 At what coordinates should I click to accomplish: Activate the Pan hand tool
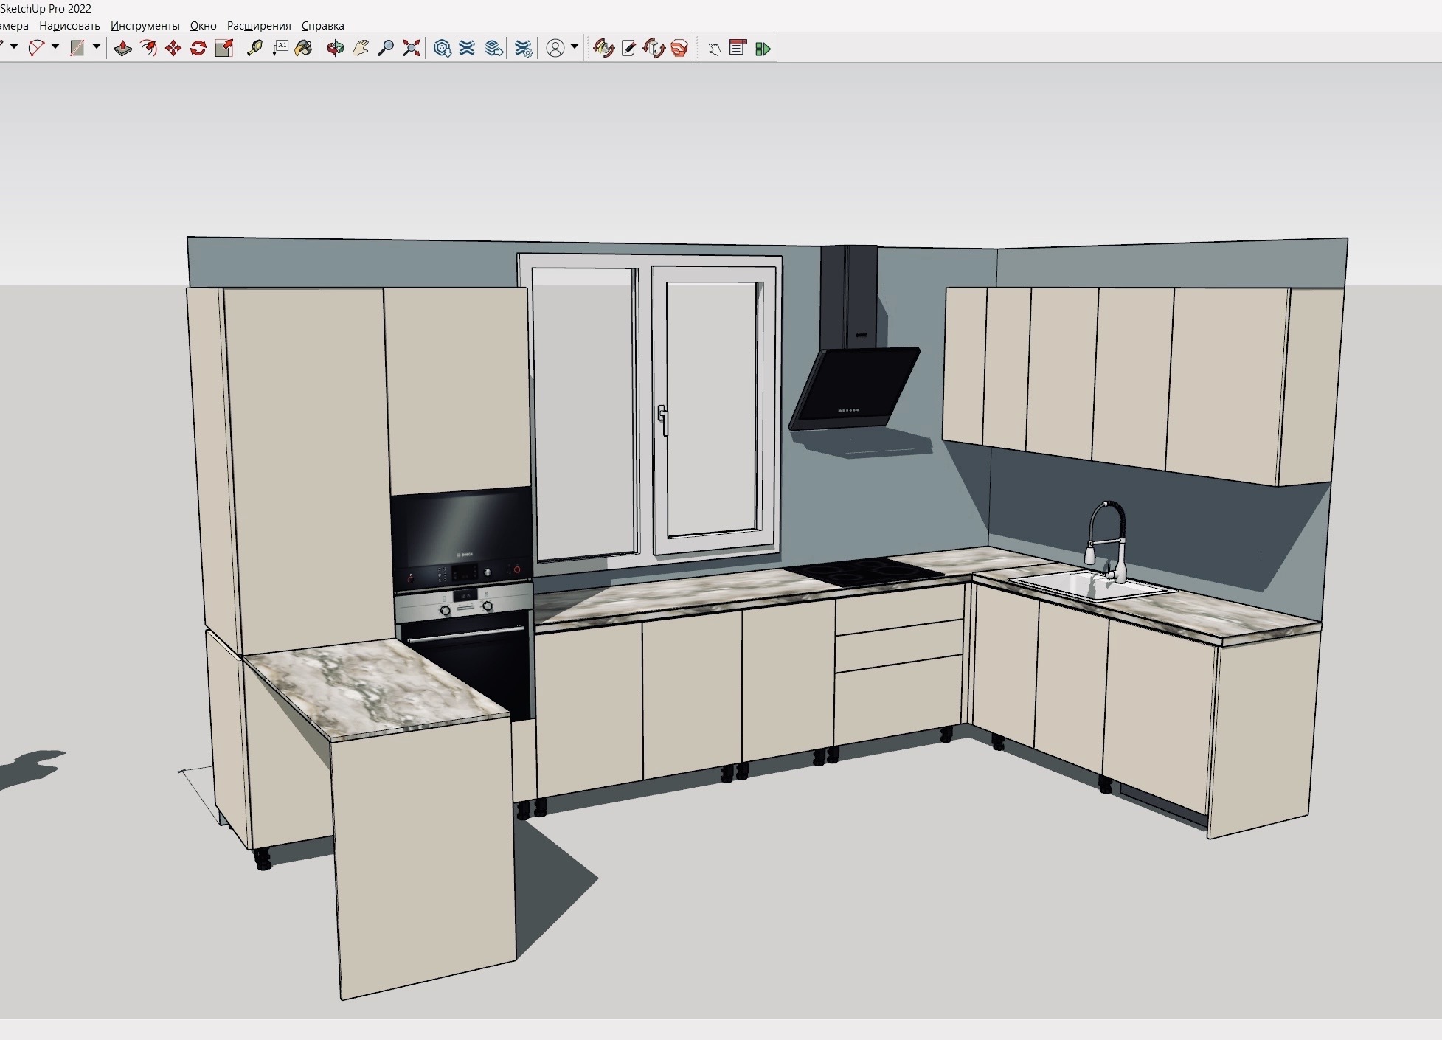361,49
